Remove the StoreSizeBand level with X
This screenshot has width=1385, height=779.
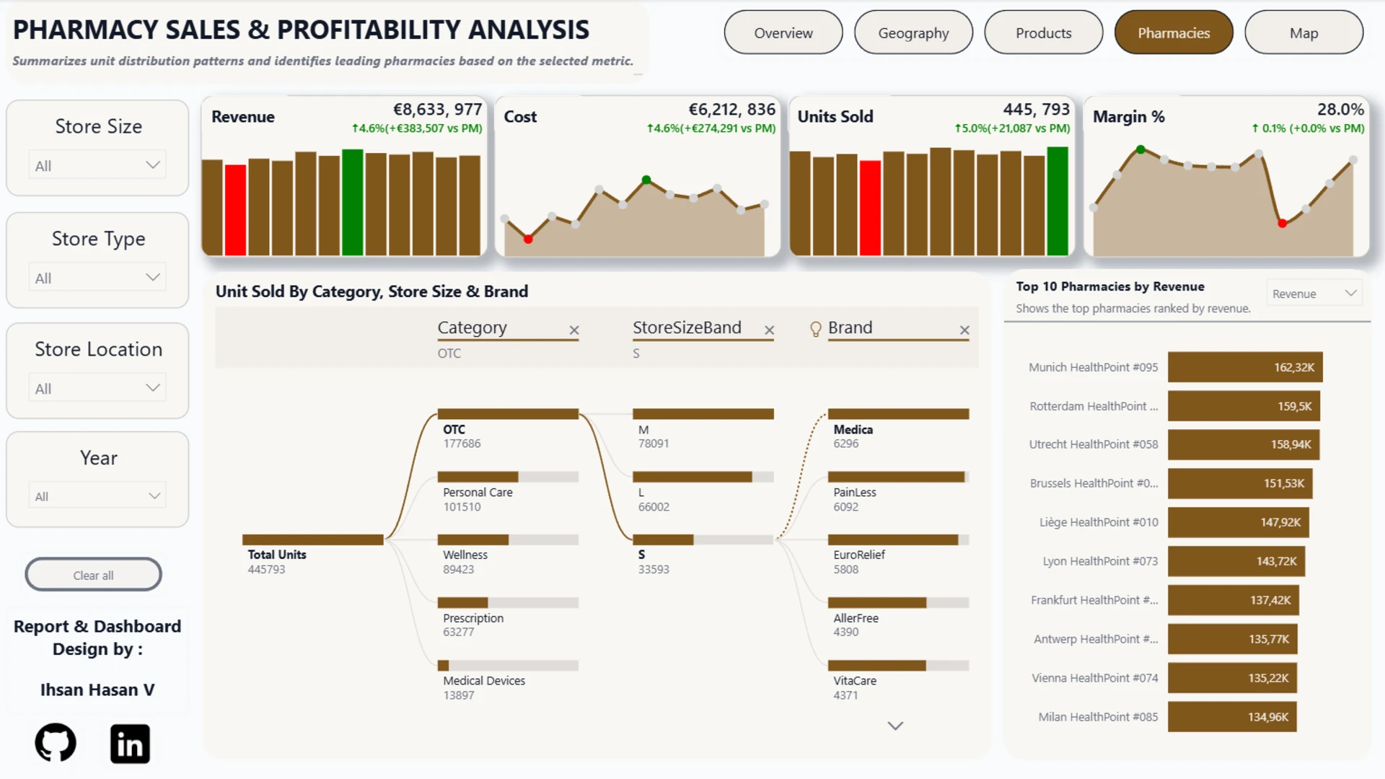(x=769, y=330)
